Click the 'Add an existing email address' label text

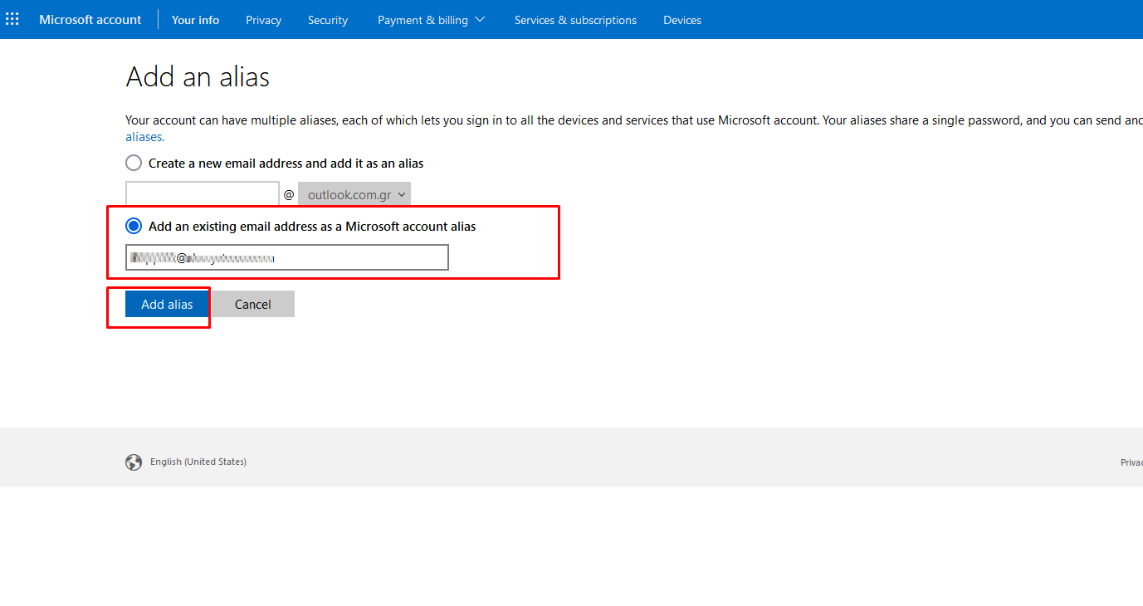311,226
